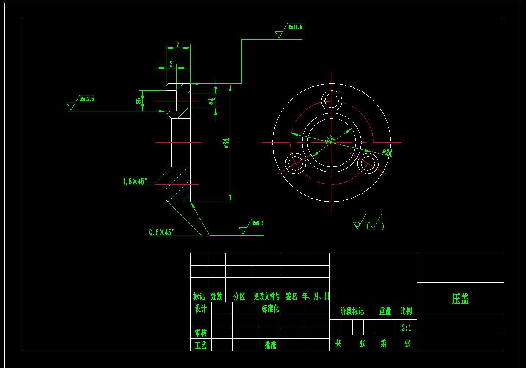Click the '比例' scale header cell

coord(406,311)
